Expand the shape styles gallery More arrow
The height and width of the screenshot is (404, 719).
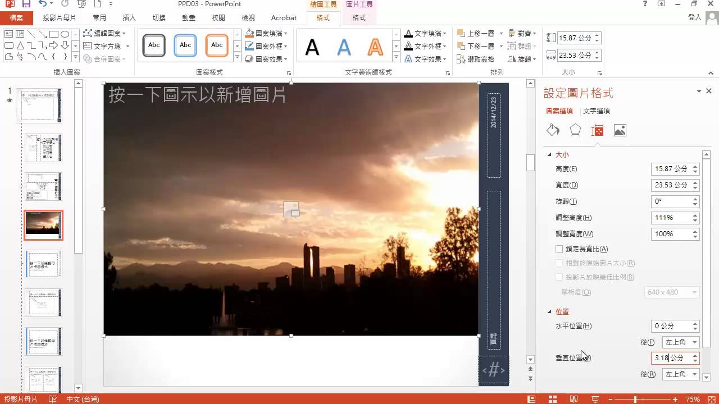(238, 58)
